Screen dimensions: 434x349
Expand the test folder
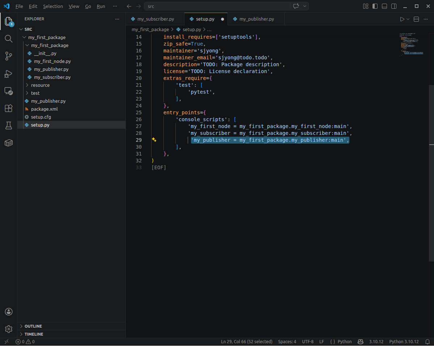point(72,93)
